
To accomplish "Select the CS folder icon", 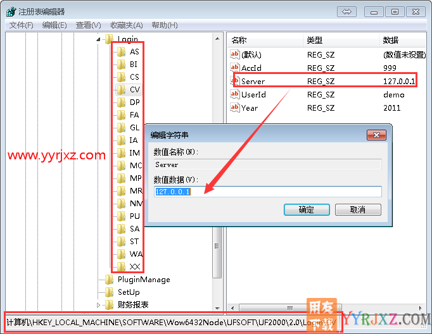I will 121,77.
